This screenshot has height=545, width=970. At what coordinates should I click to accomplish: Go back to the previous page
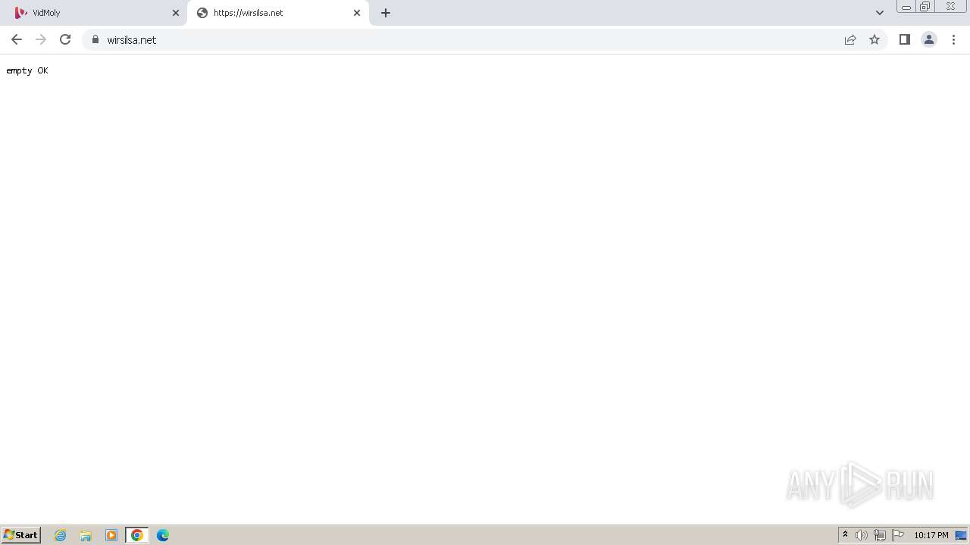tap(17, 39)
